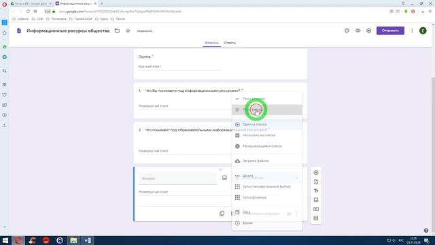Insert image into the active question
Screen dimensions: 435x245
coord(224,178)
